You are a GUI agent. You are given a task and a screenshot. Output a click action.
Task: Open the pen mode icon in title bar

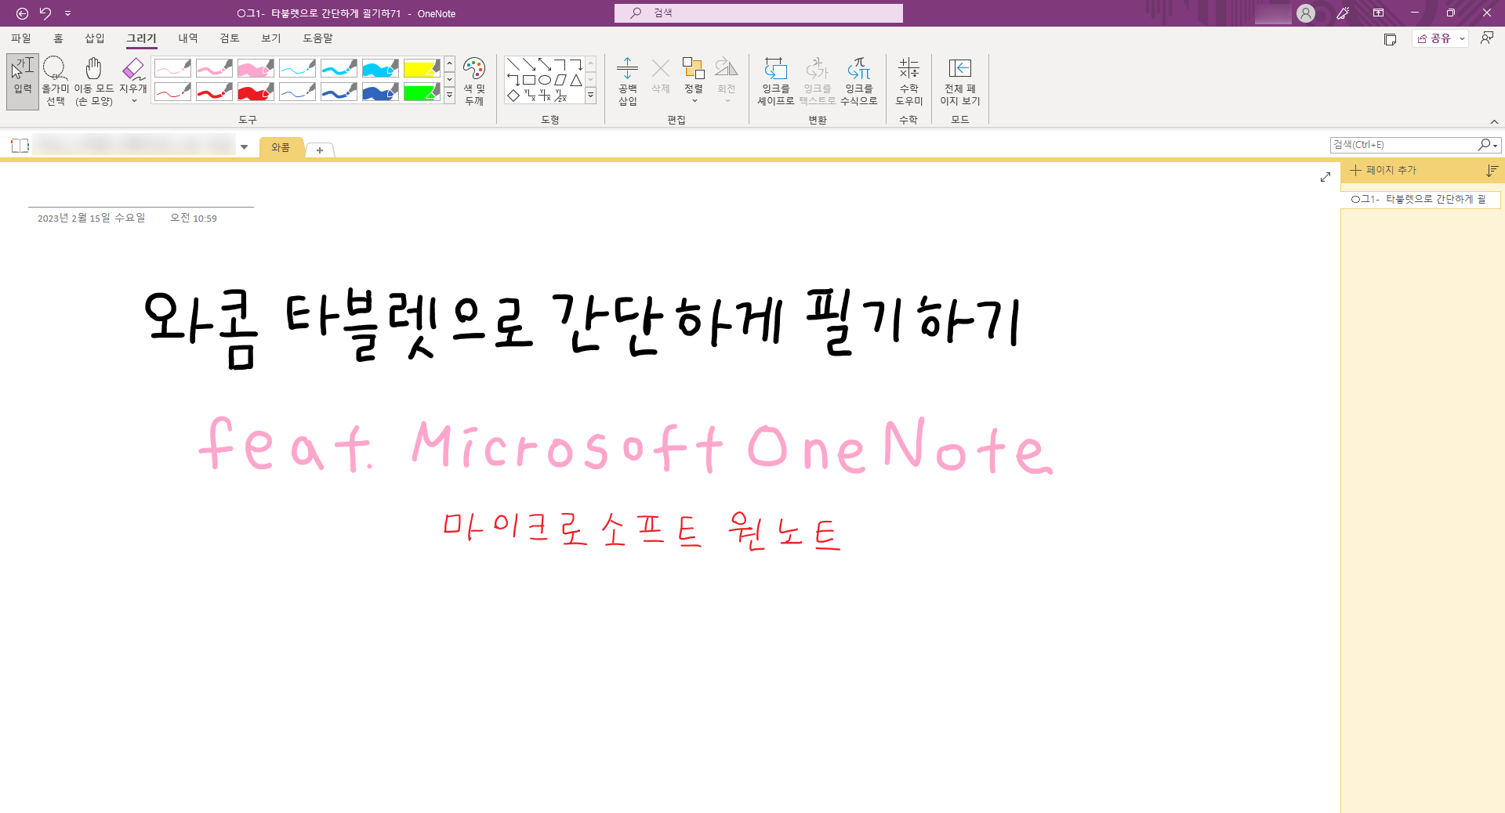1343,13
